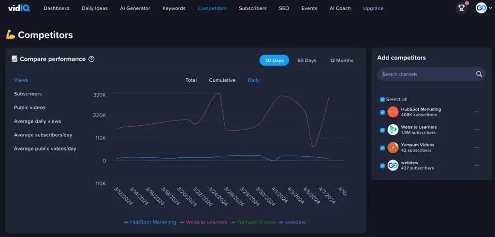The height and width of the screenshot is (237, 495).
Task: Open more options for Yumyum Videos
Action: click(477, 148)
